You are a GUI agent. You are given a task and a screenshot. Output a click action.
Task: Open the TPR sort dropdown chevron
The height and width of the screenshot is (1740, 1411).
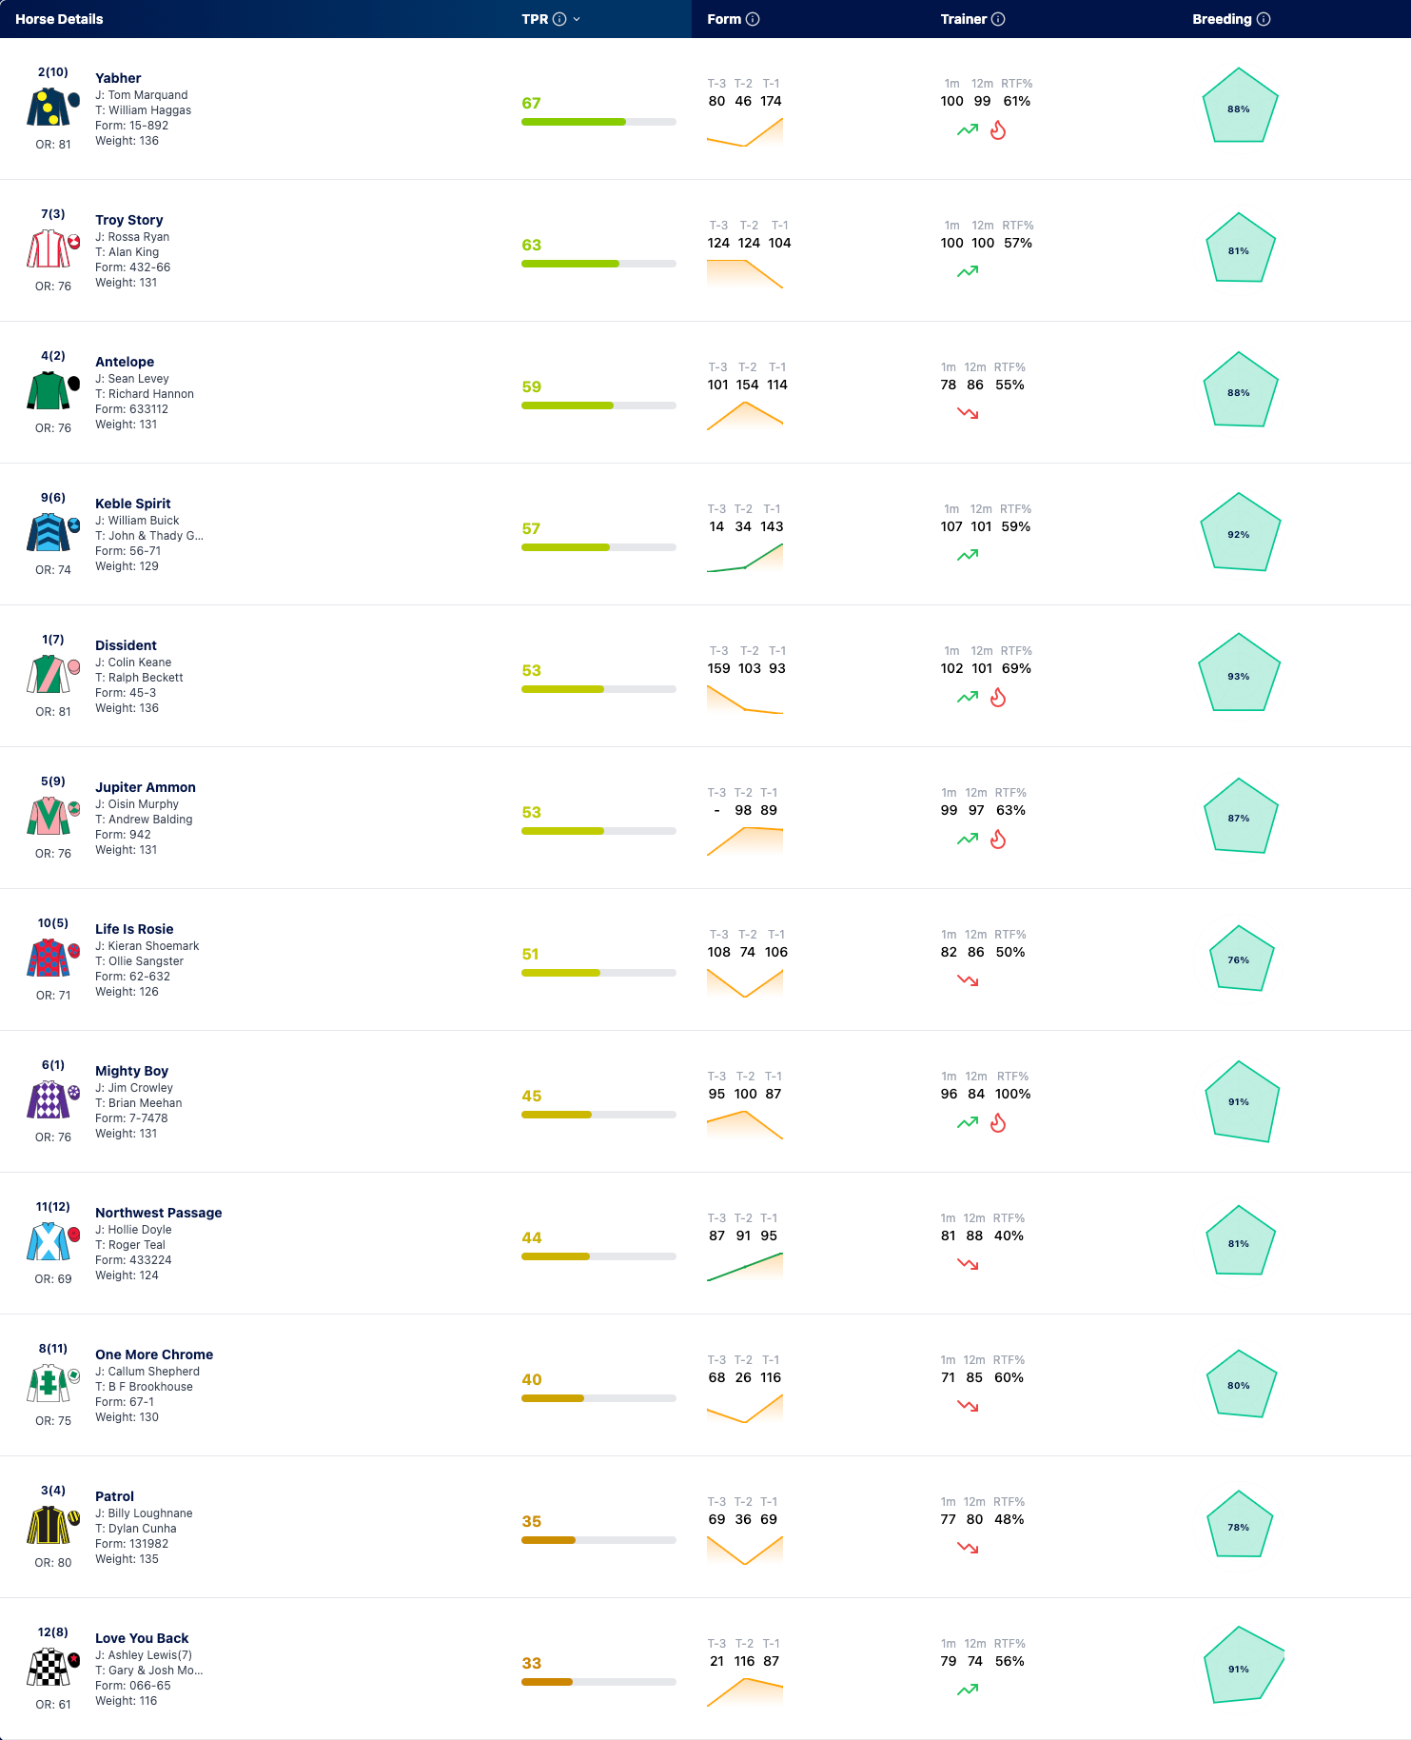tap(577, 19)
